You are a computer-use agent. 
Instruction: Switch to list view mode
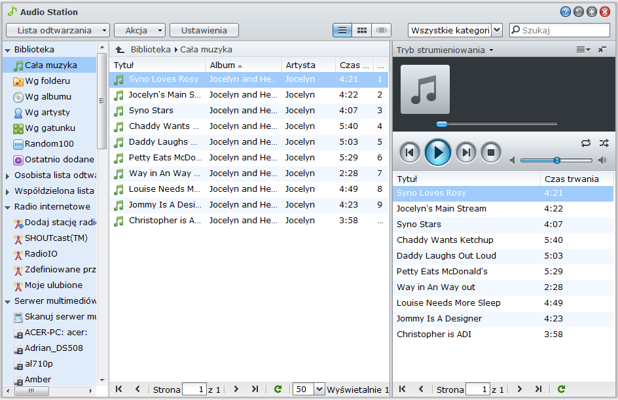(x=342, y=30)
